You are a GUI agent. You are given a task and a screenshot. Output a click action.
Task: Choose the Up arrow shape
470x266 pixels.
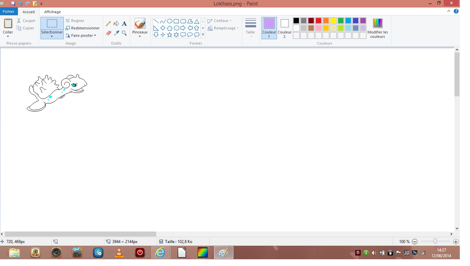[197, 28]
